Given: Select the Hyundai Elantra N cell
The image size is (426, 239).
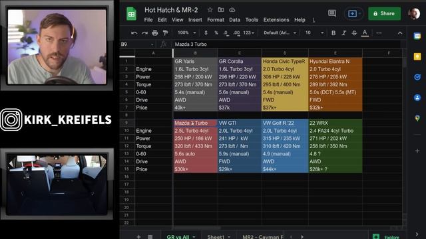Looking at the screenshot, I should click(335, 62).
